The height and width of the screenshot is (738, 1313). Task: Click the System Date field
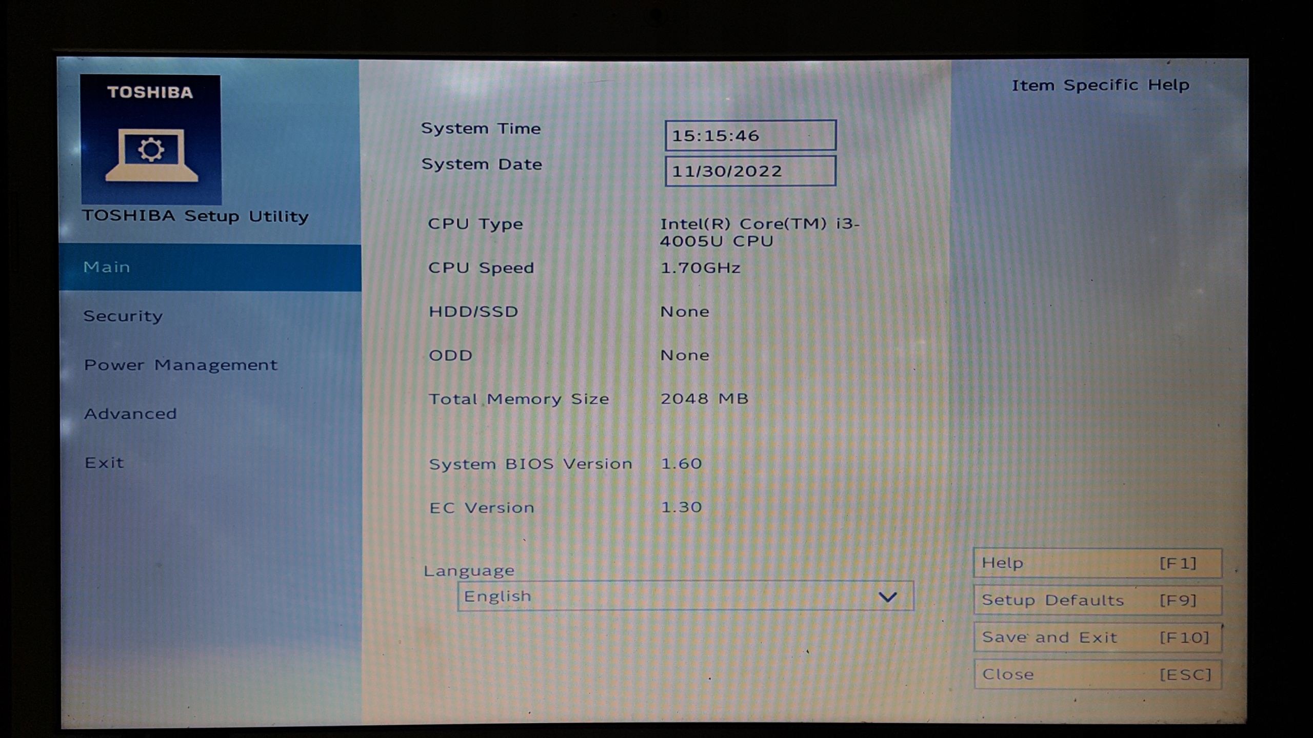(x=750, y=171)
